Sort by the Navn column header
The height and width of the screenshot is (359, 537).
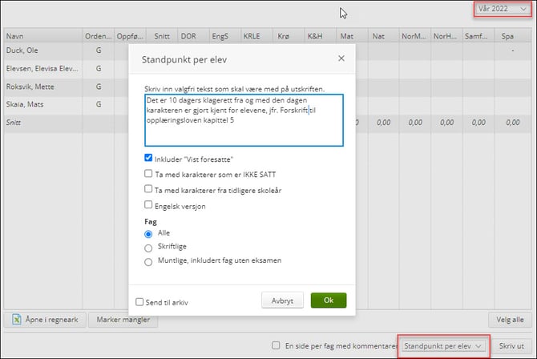40,36
